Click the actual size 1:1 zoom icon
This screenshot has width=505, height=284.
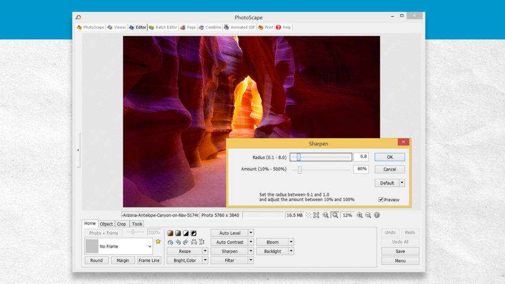(326, 215)
